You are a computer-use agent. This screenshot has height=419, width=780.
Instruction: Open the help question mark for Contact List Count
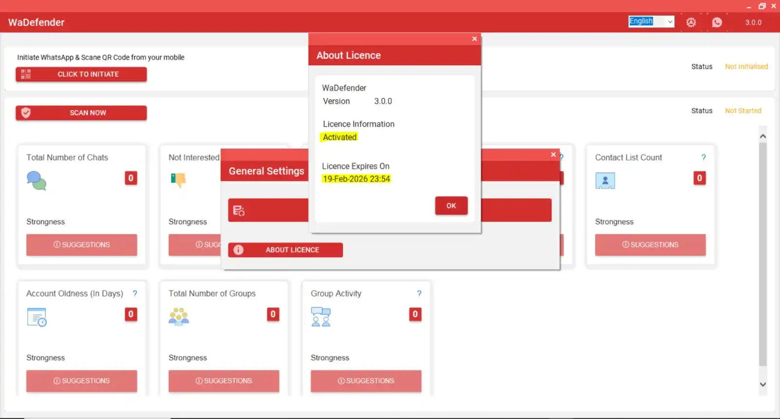[703, 157]
